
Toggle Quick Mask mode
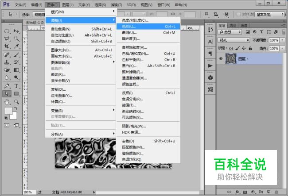pos(7,125)
